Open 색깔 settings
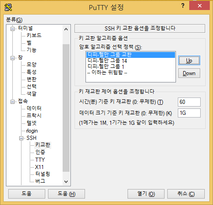The image size is (213, 205). point(32,93)
